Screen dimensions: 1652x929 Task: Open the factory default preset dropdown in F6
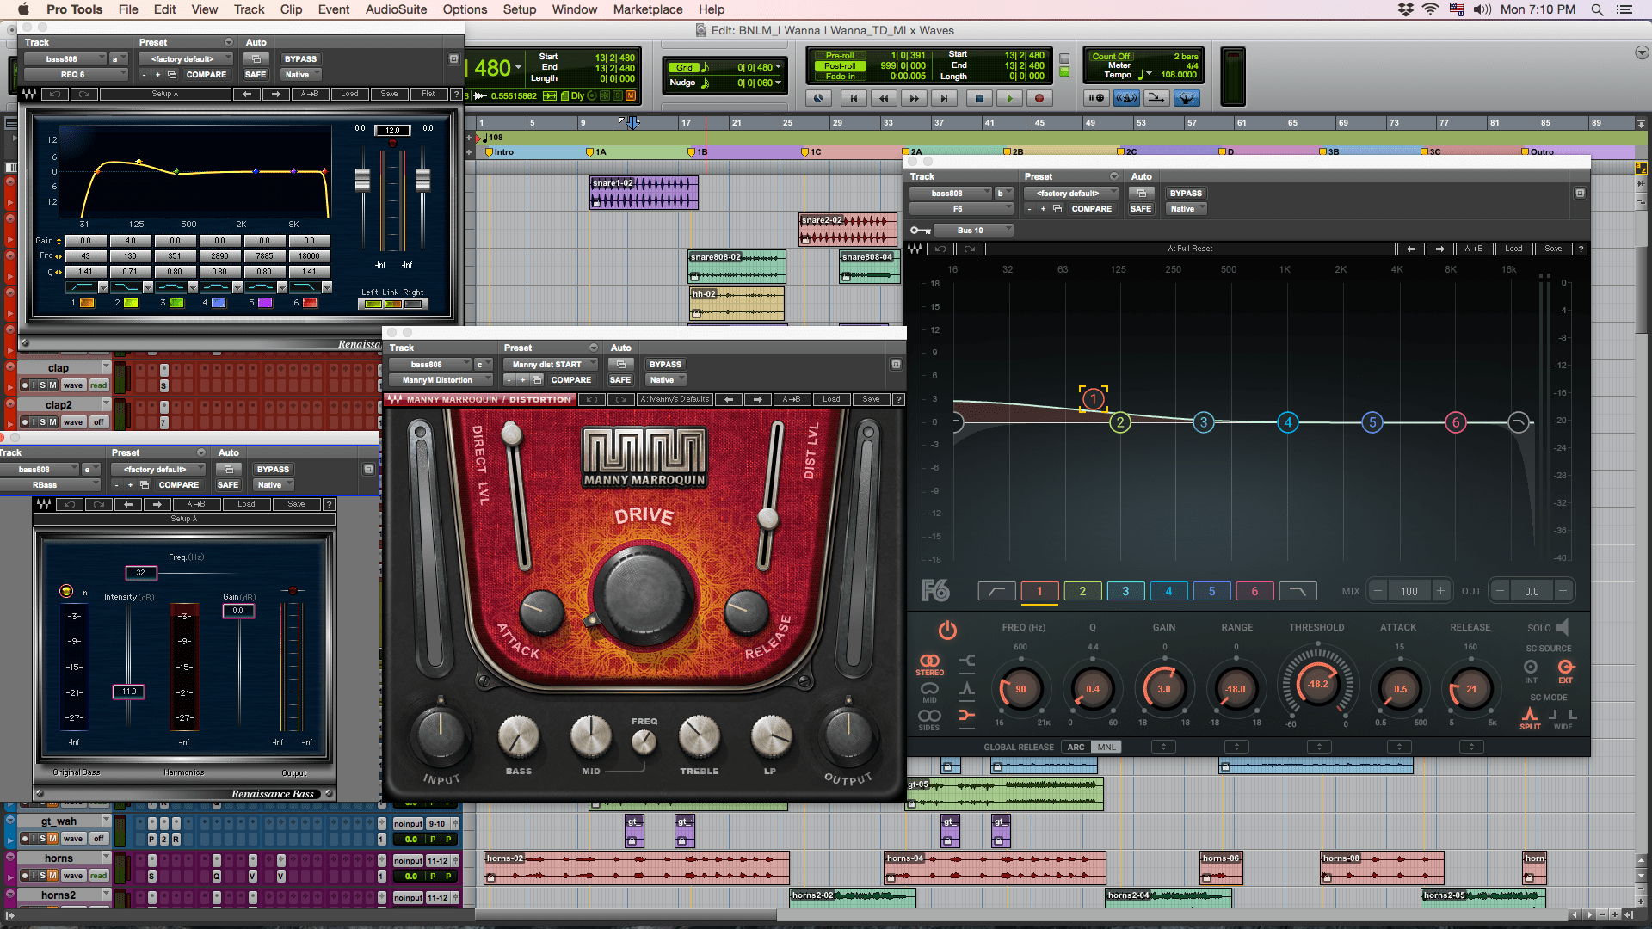(1071, 194)
